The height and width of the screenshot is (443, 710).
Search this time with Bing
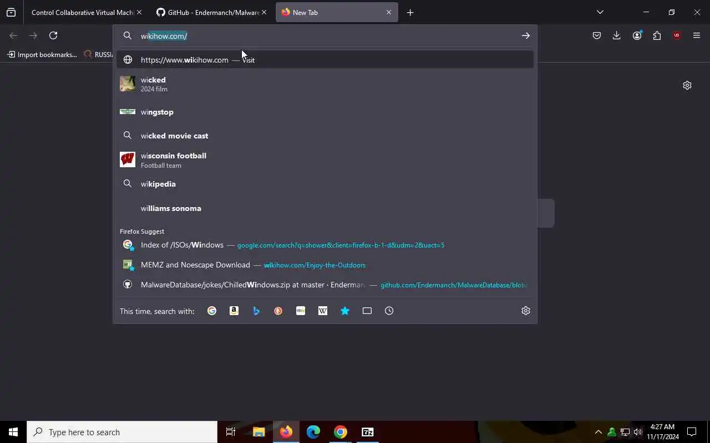[256, 311]
